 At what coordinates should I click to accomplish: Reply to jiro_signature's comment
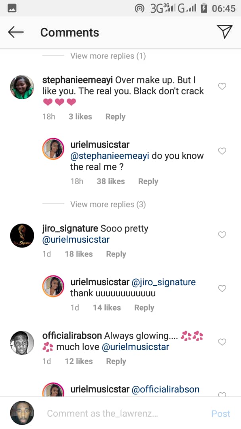pyautogui.click(x=116, y=254)
